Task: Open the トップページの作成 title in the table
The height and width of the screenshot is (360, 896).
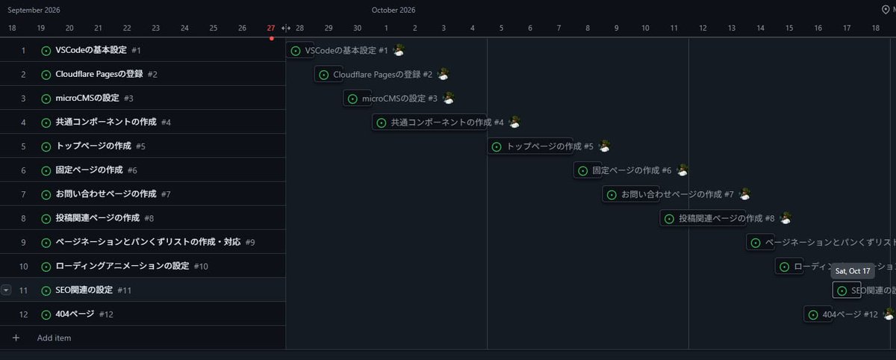Action: click(93, 146)
